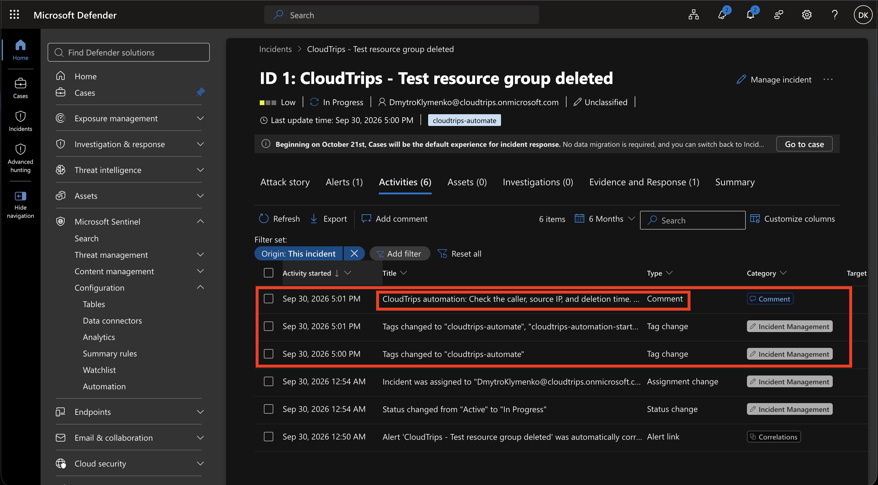This screenshot has height=485, width=878.
Task: Click the cloudtrips-automate tag
Action: click(x=464, y=120)
